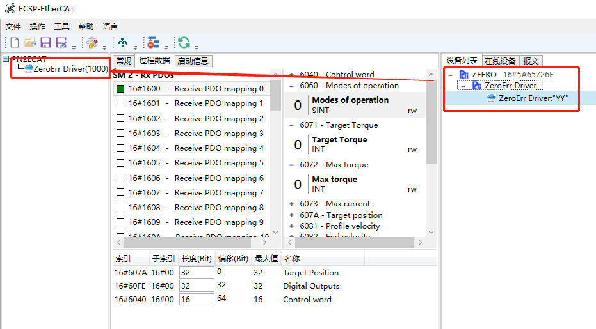The image size is (596, 329).
Task: Open the 帮助 menu
Action: pyautogui.click(x=86, y=27)
